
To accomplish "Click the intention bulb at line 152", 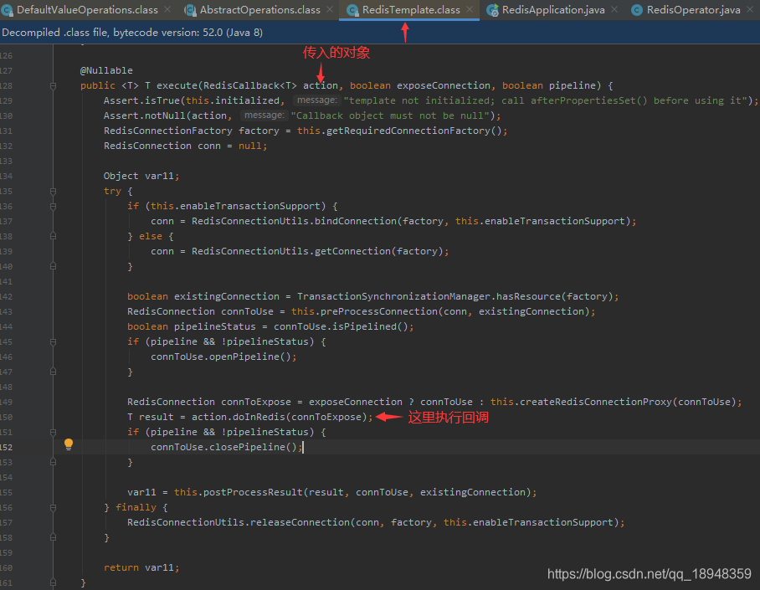I will point(69,443).
